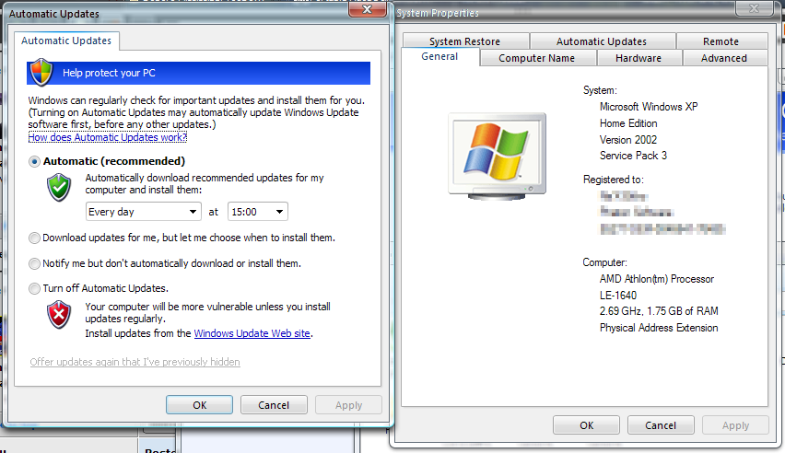The height and width of the screenshot is (453, 785).
Task: Select Automatic (recommended) radio button
Action: click(x=34, y=162)
